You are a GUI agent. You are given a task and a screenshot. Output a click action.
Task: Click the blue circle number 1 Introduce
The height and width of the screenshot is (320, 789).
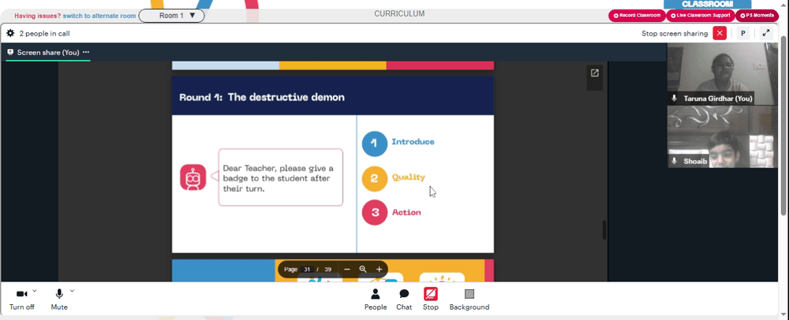pos(375,143)
